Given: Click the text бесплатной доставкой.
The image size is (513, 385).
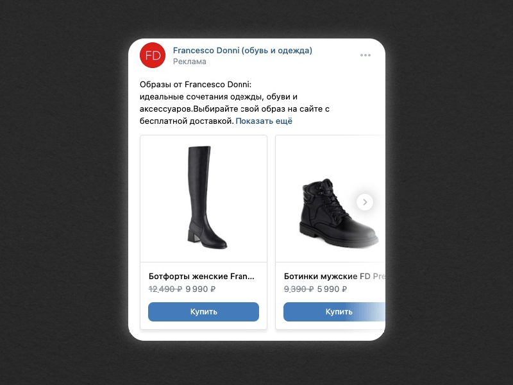Looking at the screenshot, I should pos(187,121).
